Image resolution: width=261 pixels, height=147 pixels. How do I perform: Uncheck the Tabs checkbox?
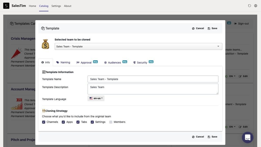[78, 122]
